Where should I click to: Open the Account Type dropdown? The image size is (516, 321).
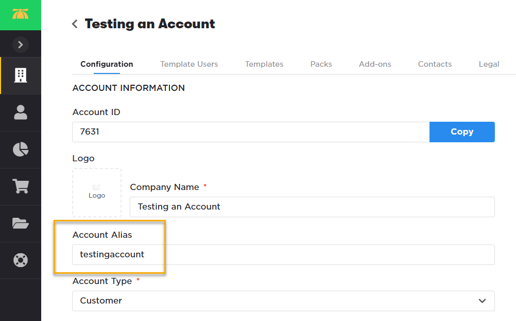click(283, 301)
